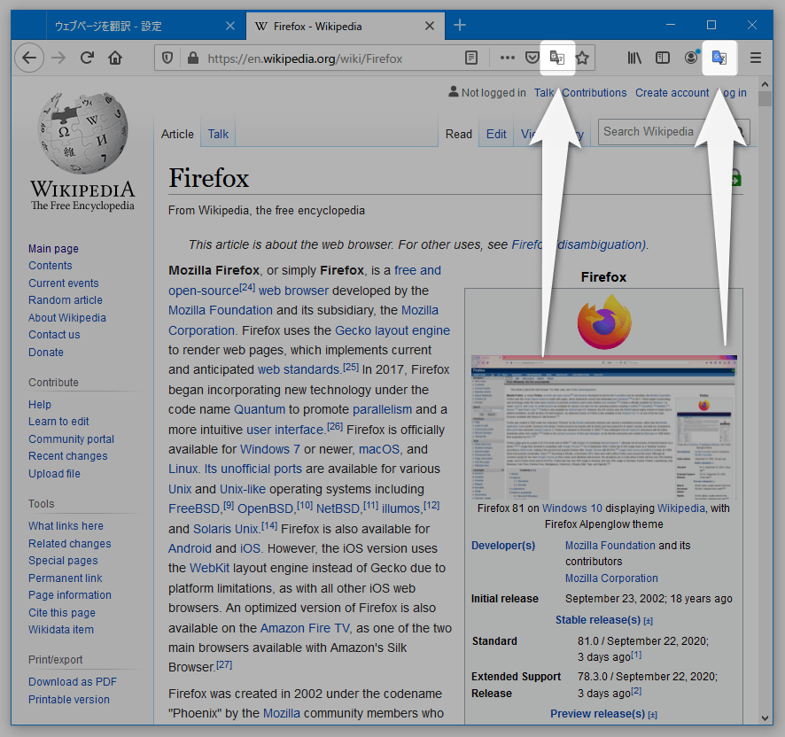Open Special pages link
785x737 pixels.
pyautogui.click(x=63, y=560)
